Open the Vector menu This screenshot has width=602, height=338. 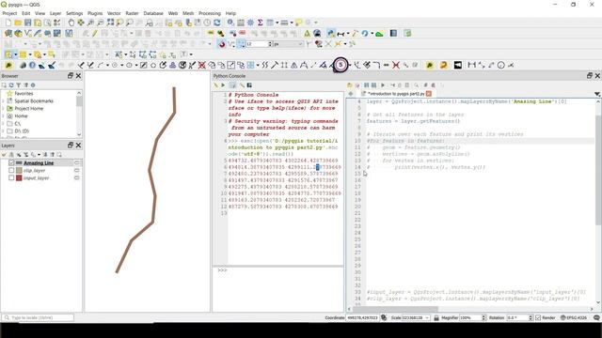pos(114,13)
